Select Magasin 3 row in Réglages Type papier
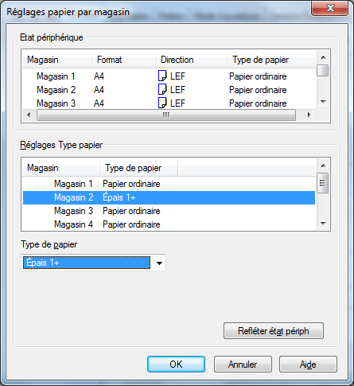 click(169, 211)
